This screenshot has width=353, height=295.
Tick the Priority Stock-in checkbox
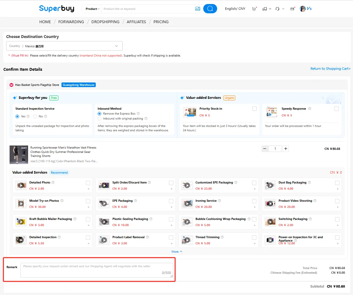pos(254,109)
